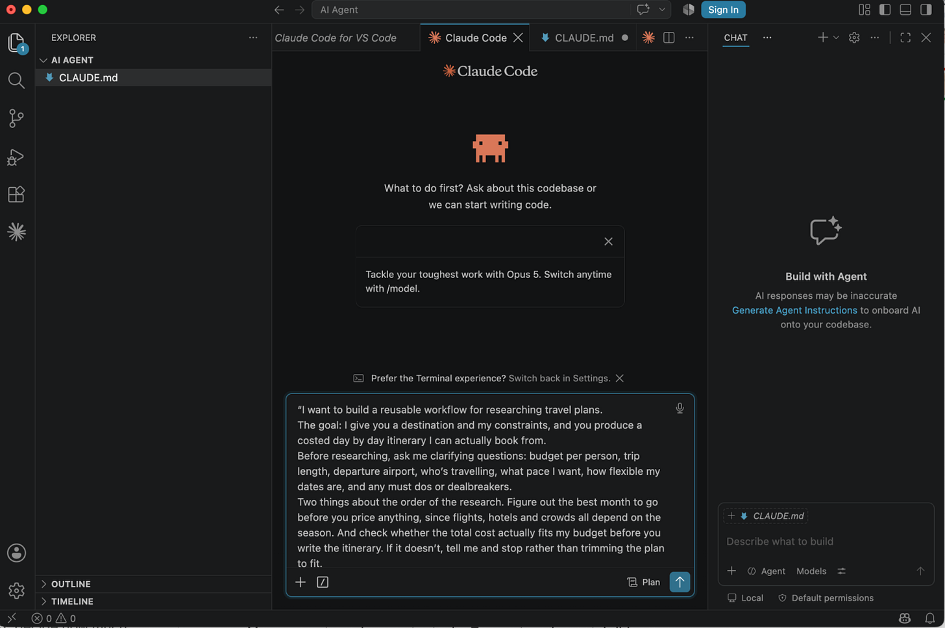Open the new chat dropdown chevron
This screenshot has height=628, width=945.
836,38
